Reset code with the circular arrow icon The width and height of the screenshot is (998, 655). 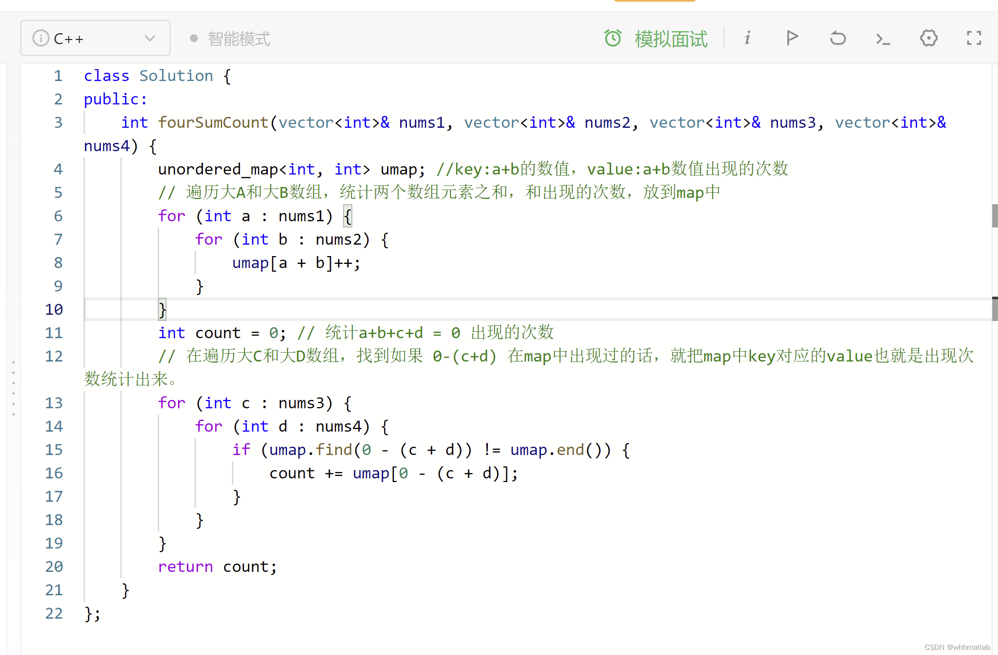point(837,38)
